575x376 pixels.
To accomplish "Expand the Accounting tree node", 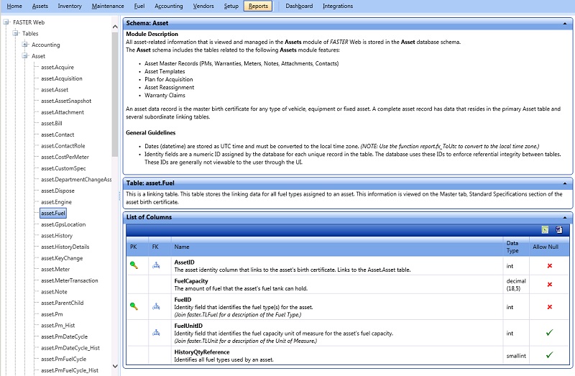I will tap(24, 45).
